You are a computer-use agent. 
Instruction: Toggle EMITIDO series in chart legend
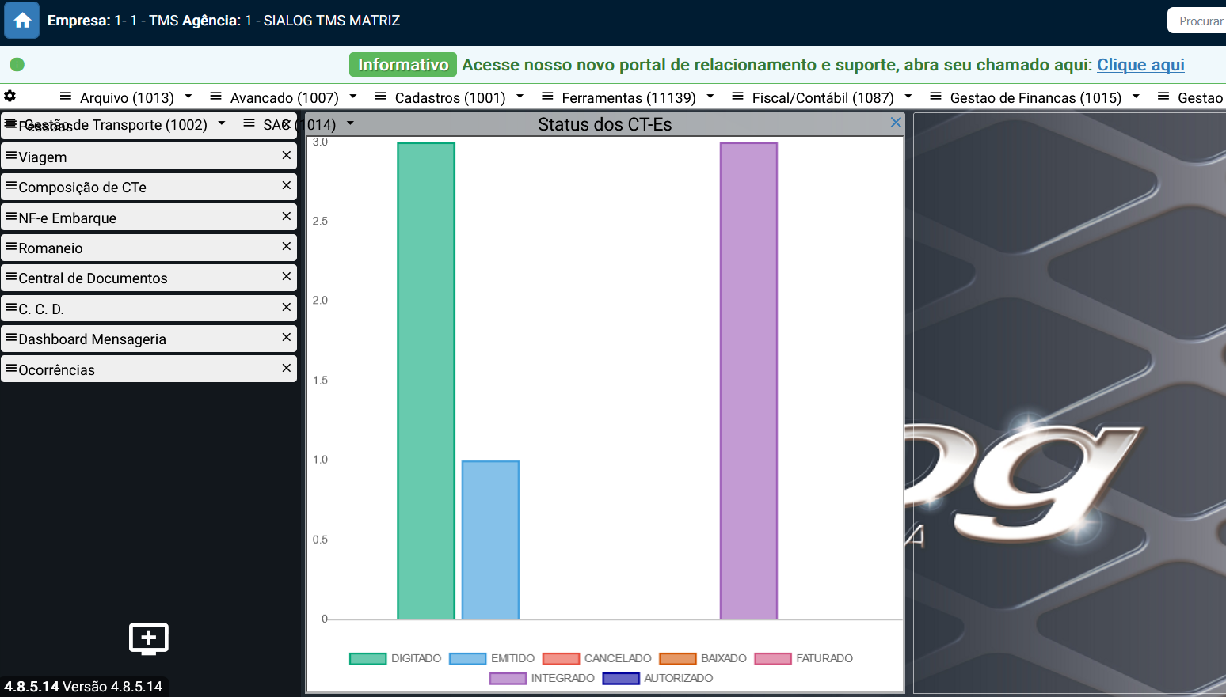[x=492, y=658]
